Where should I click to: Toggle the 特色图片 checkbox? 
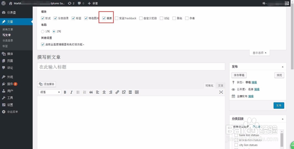86,18
